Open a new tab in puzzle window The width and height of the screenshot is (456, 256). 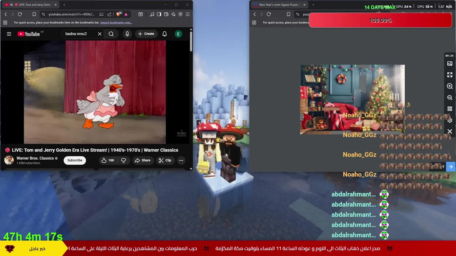point(313,5)
